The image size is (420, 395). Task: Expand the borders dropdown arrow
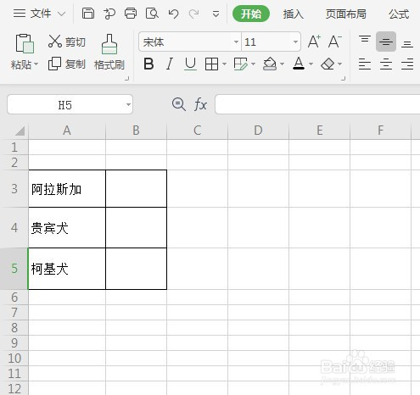tap(224, 64)
